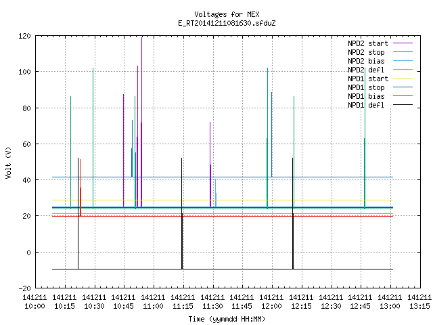This screenshot has width=433, height=325.
Task: Click the 'NPD2 stop' legend label
Action: [x=366, y=52]
